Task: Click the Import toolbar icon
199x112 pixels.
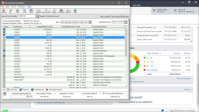Action: click(54, 11)
